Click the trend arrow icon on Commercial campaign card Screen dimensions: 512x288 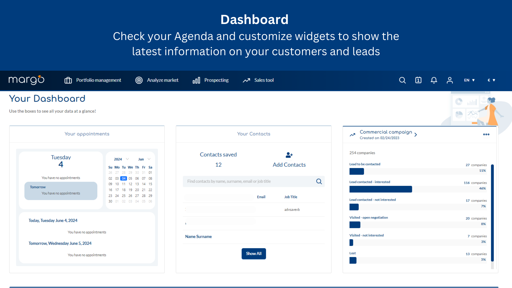[x=352, y=135]
